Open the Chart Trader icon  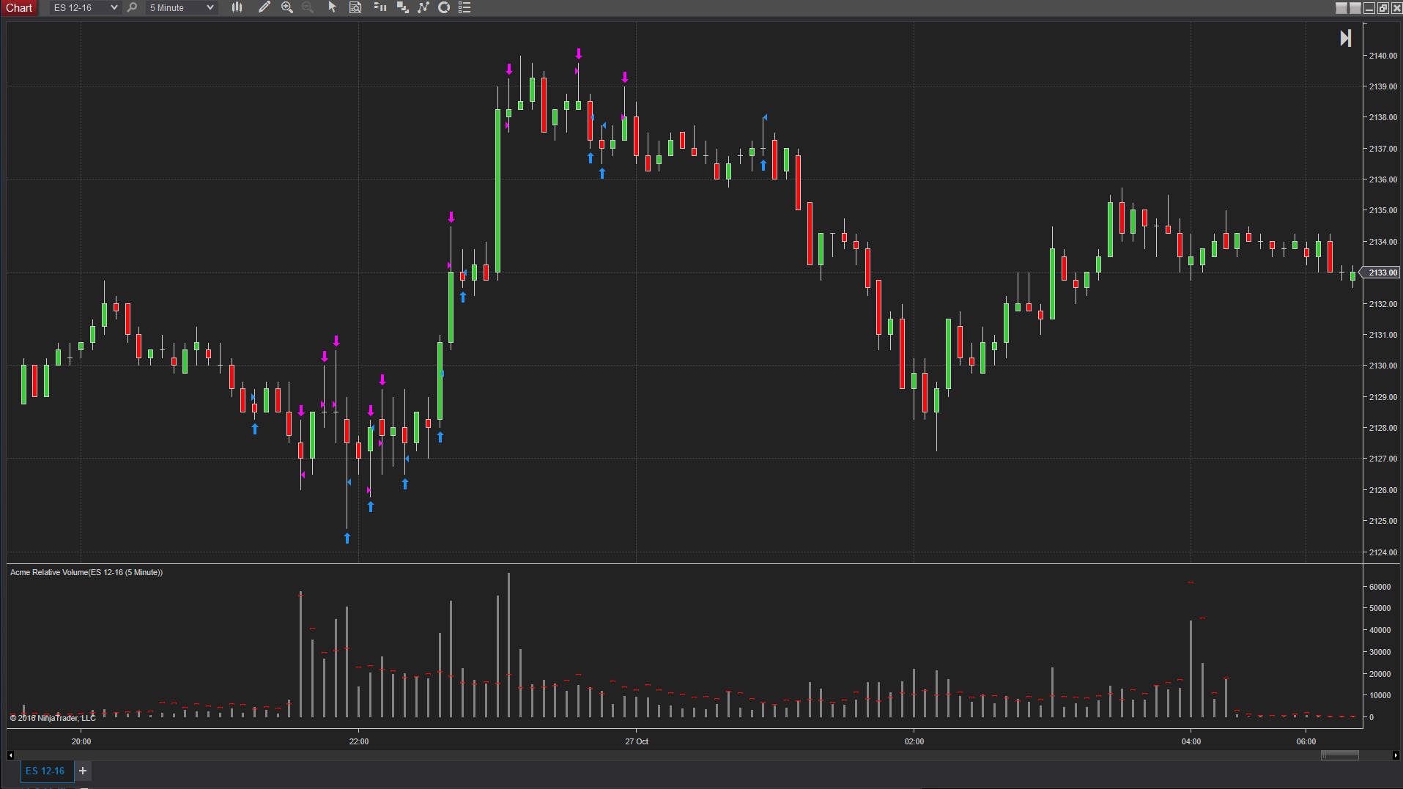click(380, 7)
